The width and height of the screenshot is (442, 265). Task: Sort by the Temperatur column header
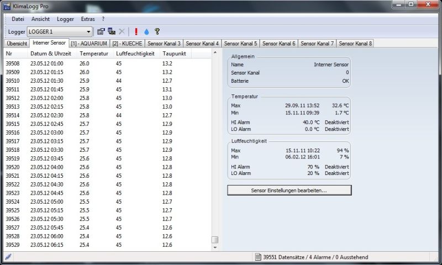coord(95,54)
